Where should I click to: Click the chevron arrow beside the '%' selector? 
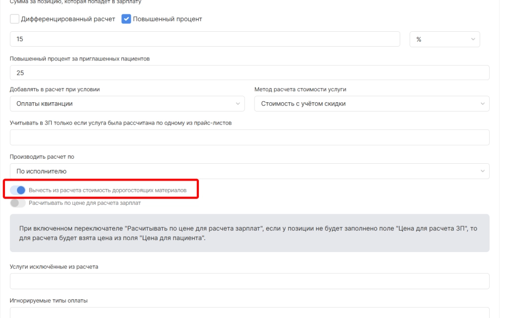tap(472, 39)
